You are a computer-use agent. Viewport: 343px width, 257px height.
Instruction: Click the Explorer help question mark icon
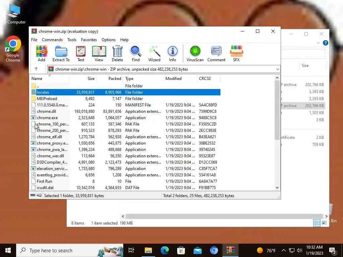click(x=325, y=43)
